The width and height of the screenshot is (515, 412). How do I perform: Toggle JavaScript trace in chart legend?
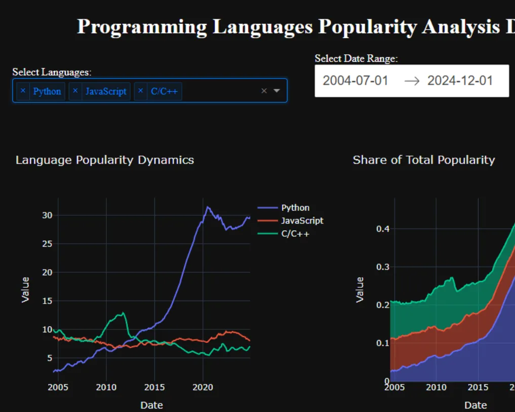[302, 221]
